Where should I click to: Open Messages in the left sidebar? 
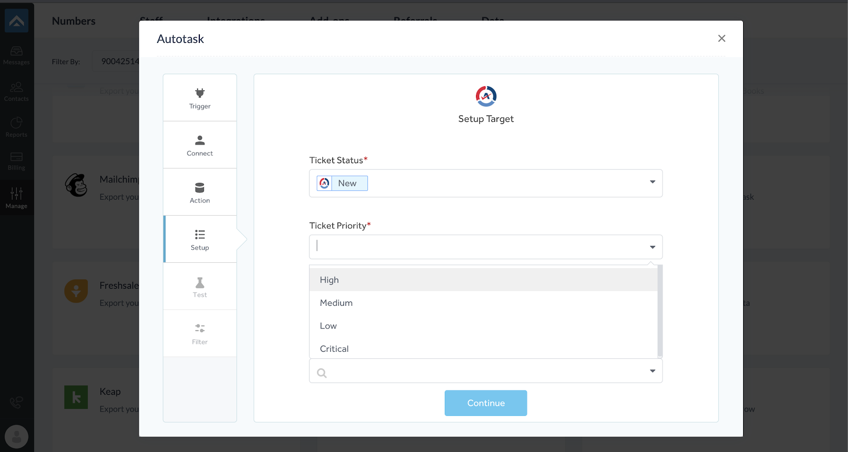[16, 56]
